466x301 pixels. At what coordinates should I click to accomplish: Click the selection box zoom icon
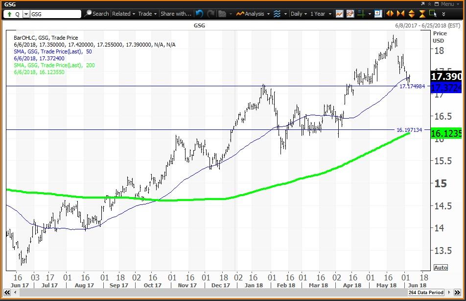[x=433, y=14]
